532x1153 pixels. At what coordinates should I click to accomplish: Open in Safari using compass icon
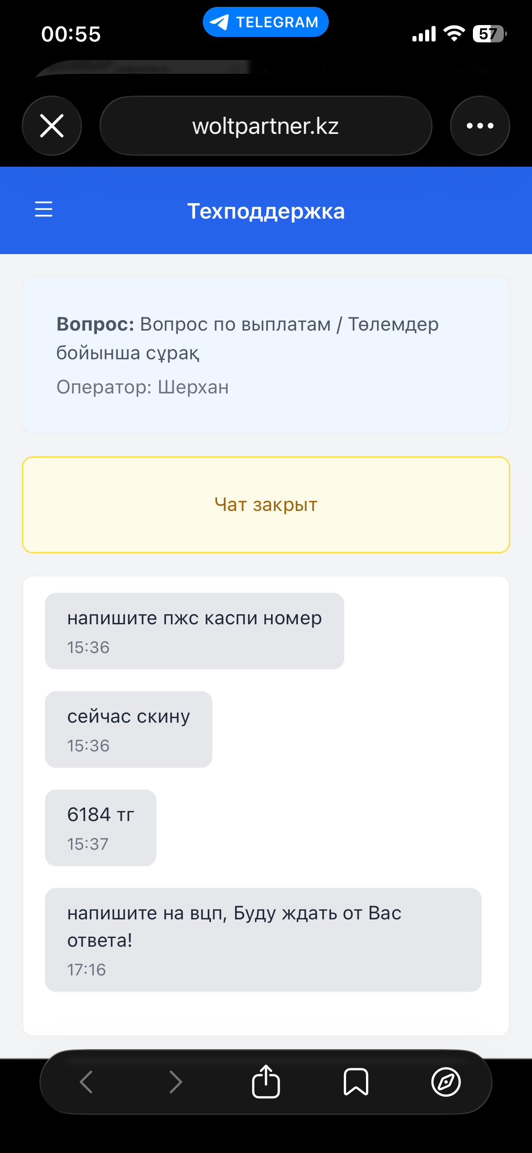point(446,1082)
